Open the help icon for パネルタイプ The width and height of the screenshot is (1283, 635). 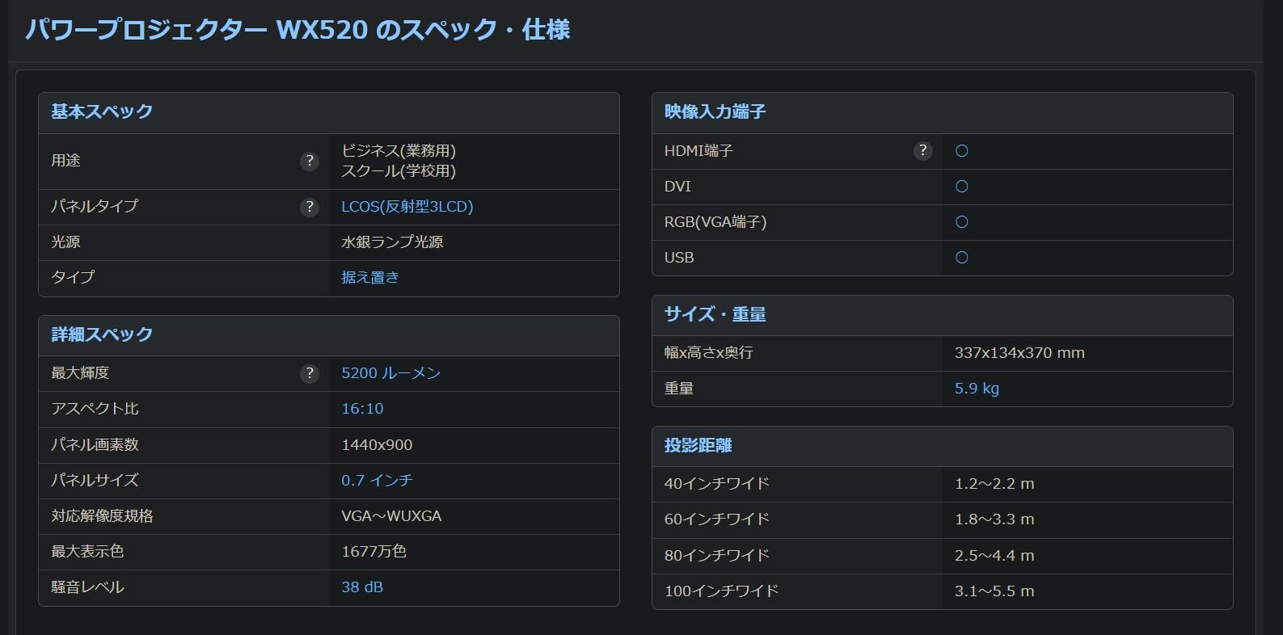click(309, 207)
